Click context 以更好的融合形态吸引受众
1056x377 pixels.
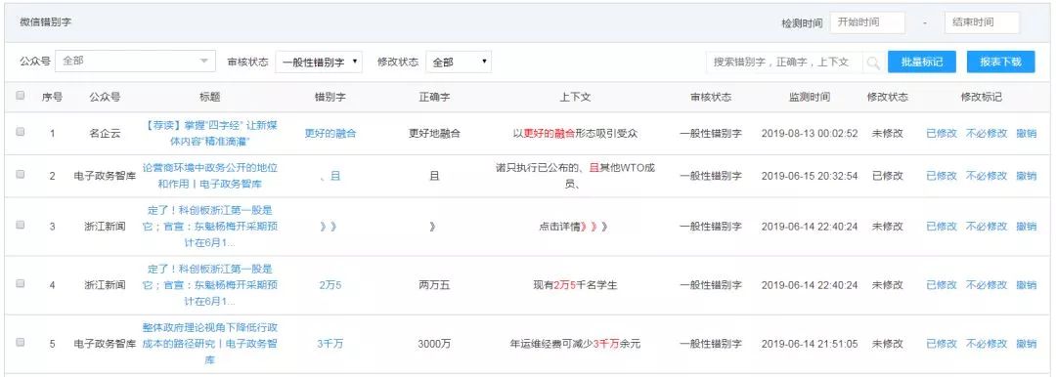tap(575, 133)
